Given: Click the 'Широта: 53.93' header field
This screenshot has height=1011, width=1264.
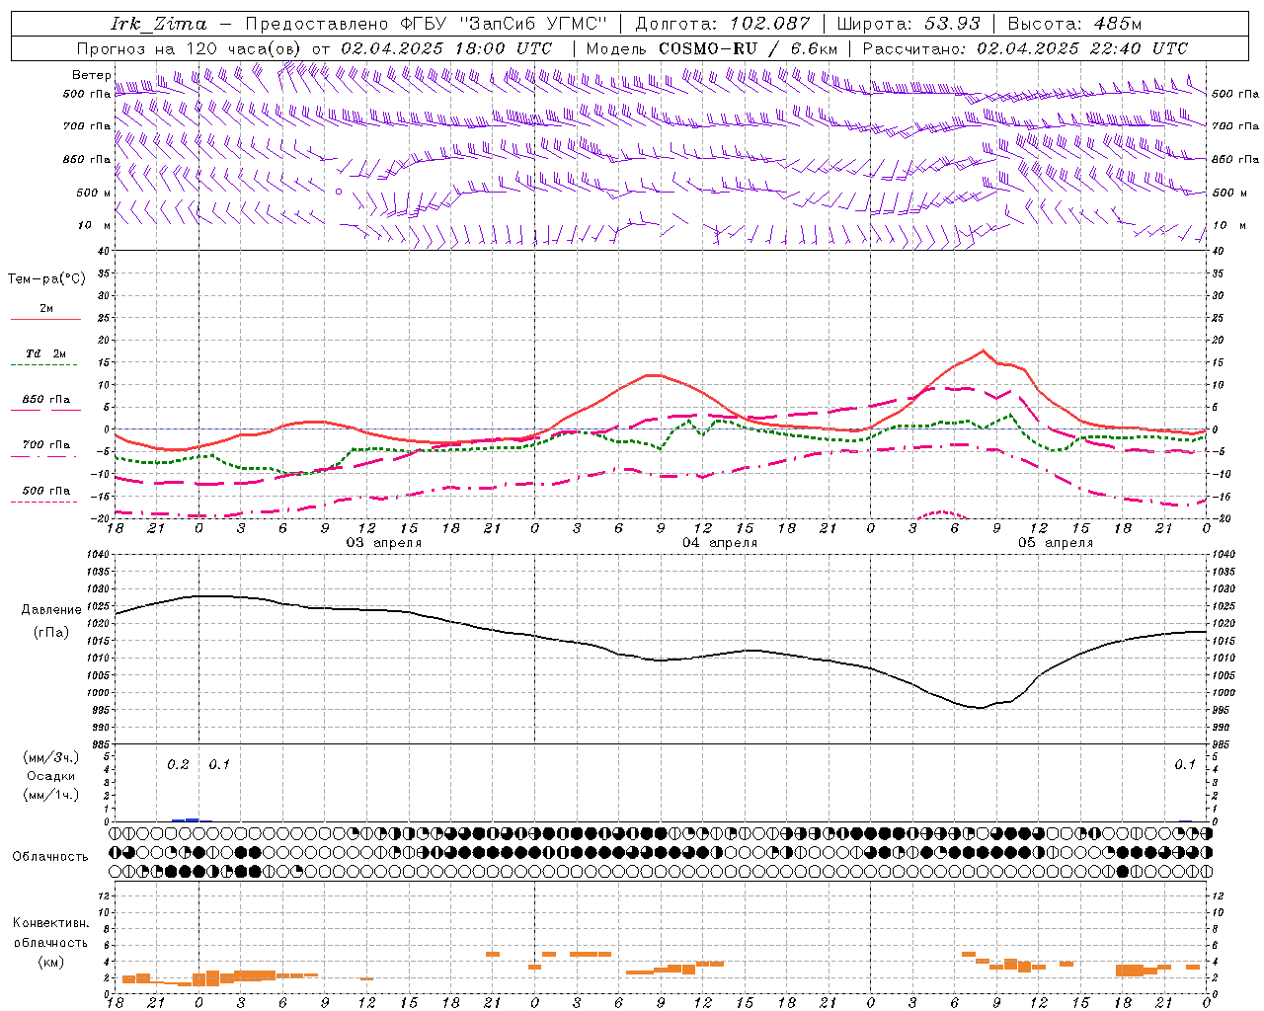Looking at the screenshot, I should 909,24.
